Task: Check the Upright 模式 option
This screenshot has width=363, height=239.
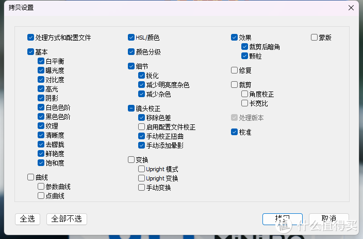Action: [141, 169]
